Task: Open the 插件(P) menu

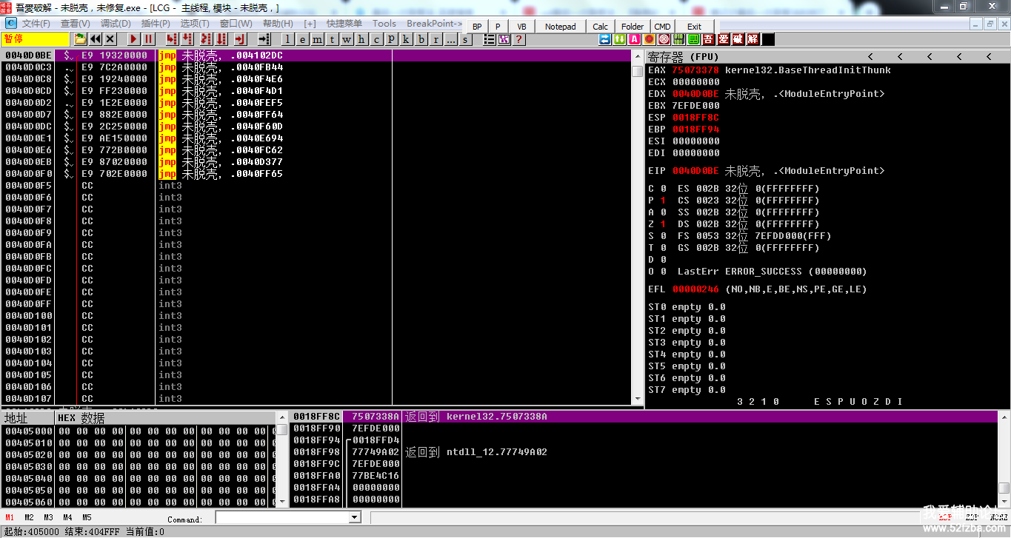Action: pyautogui.click(x=156, y=23)
